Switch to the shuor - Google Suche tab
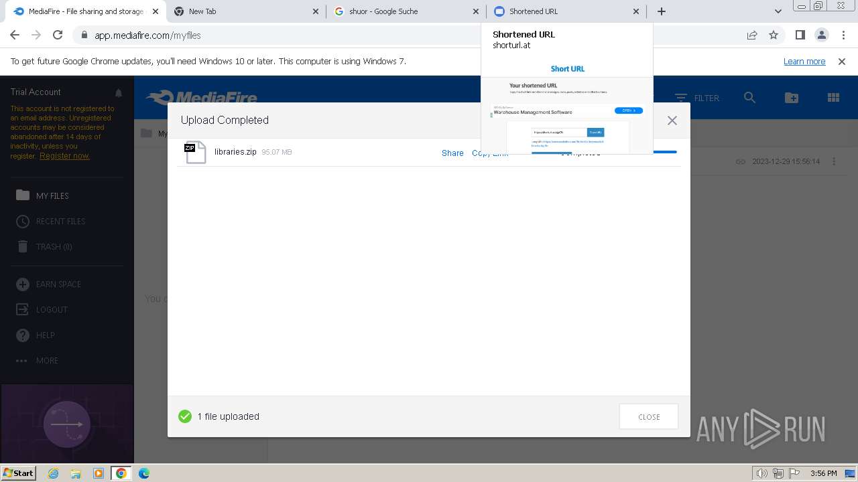The image size is (858, 482). click(407, 11)
